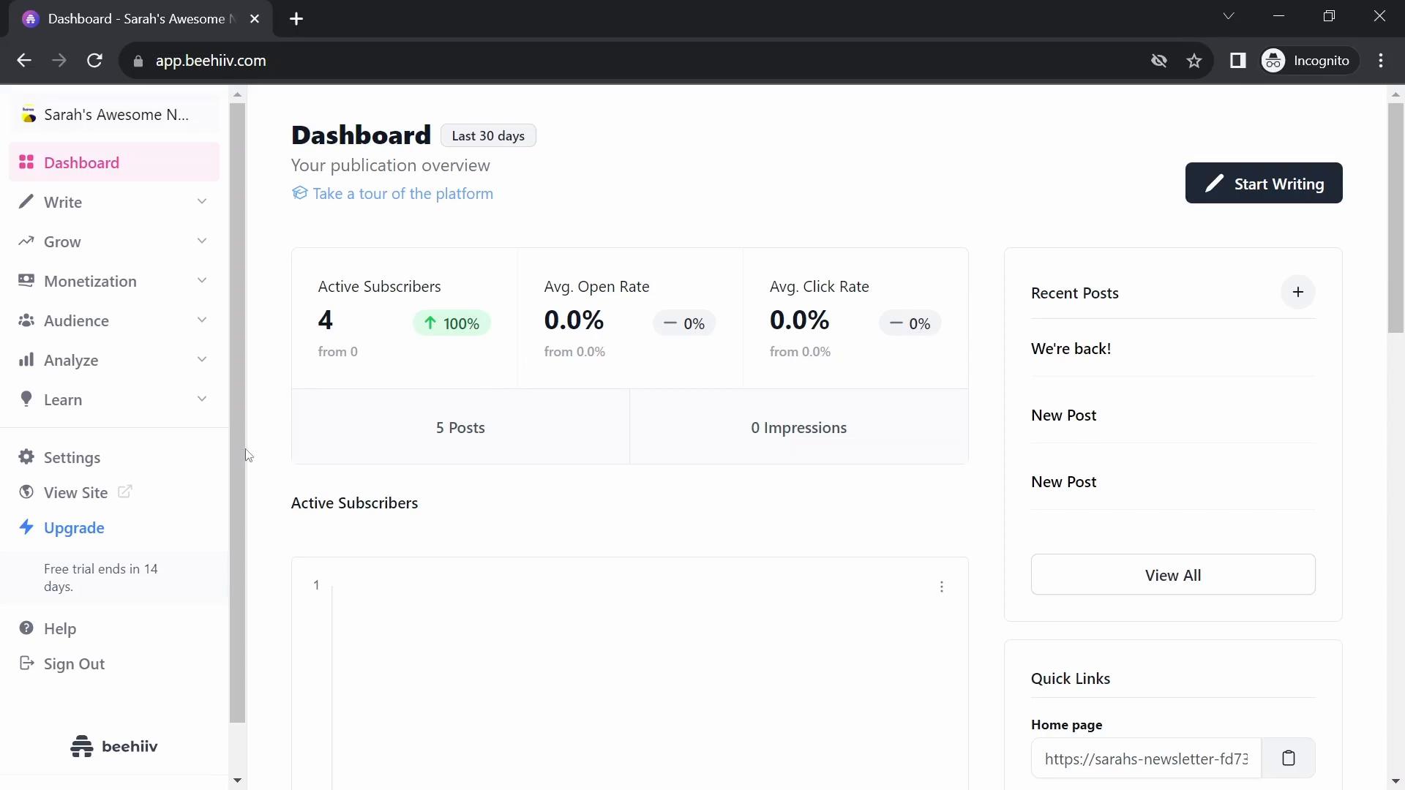Click the Monetization dropdown chevron
1405x790 pixels.
point(202,279)
